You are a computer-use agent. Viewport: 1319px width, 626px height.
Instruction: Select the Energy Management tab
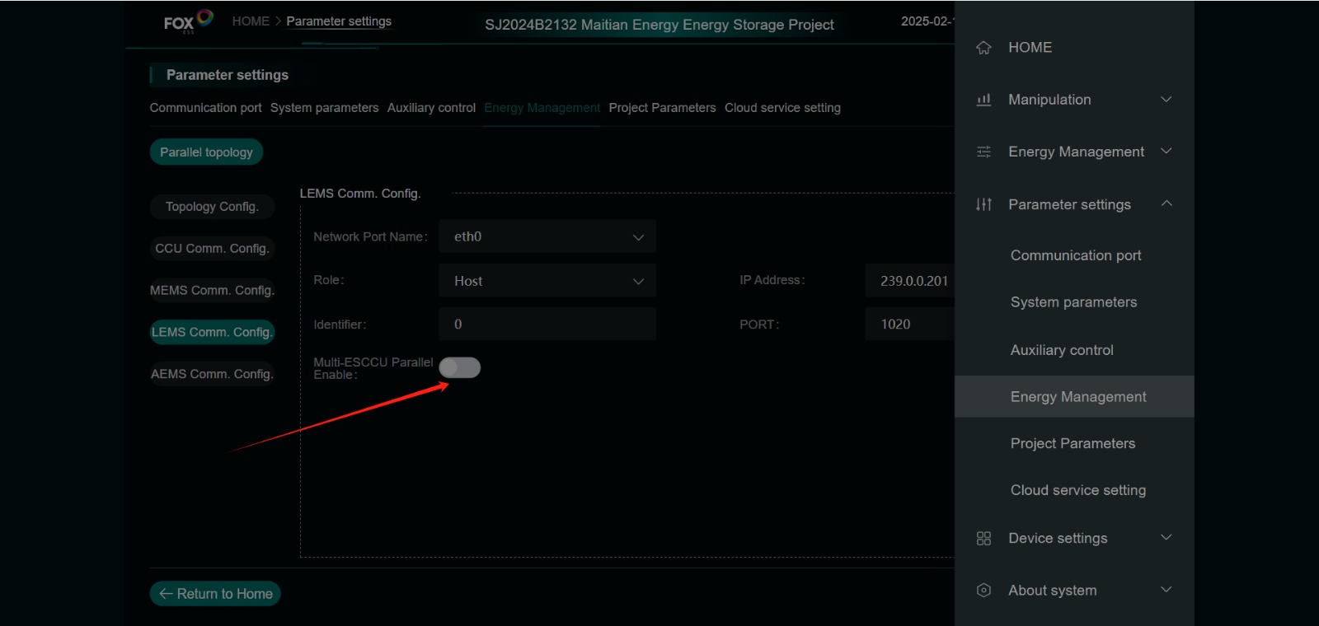pyautogui.click(x=542, y=108)
